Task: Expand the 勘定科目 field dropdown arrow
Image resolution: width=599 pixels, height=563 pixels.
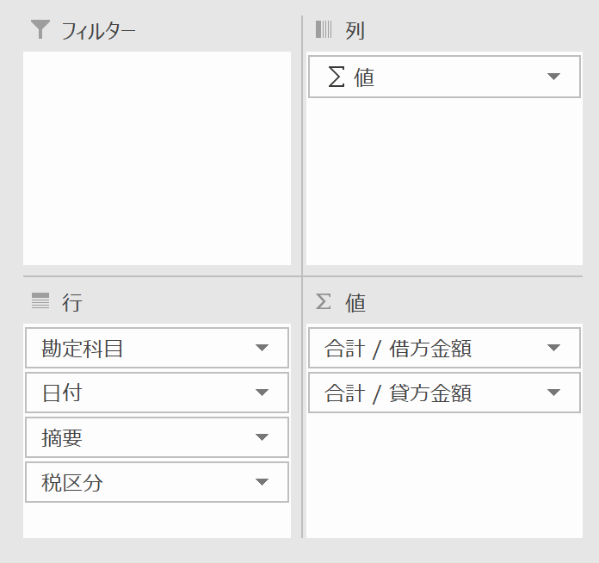Action: (x=262, y=348)
